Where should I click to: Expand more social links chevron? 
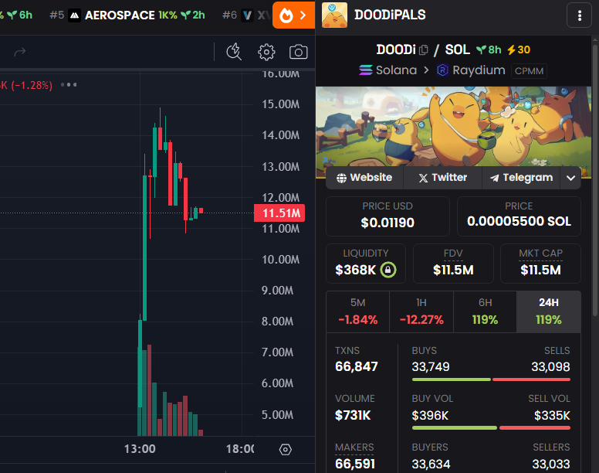coord(570,178)
